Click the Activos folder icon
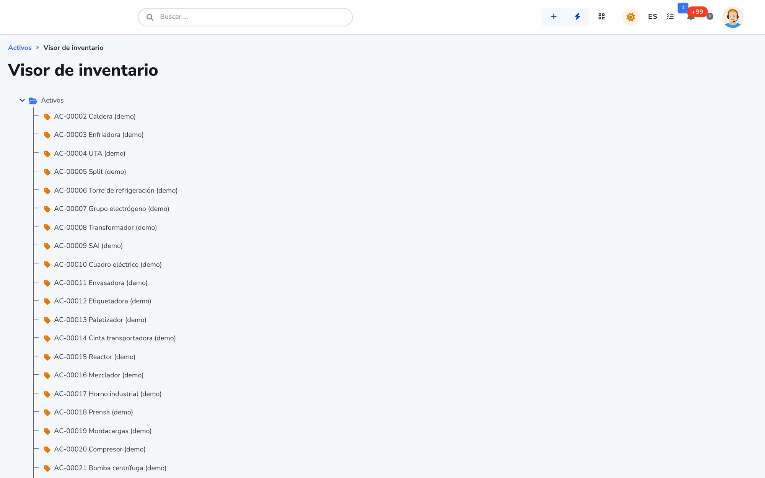 [33, 101]
